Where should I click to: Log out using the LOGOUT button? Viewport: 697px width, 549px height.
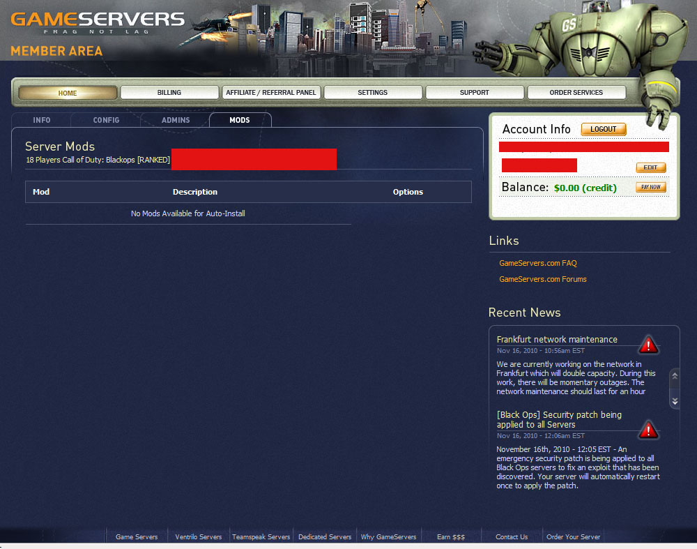[604, 129]
